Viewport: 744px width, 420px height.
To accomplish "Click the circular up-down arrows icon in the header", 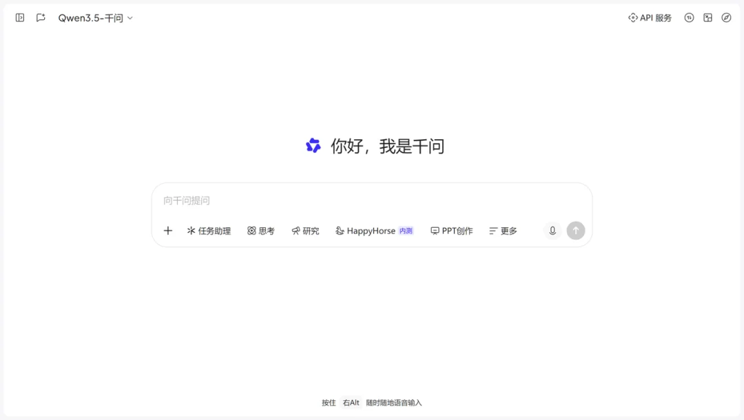I will click(689, 18).
